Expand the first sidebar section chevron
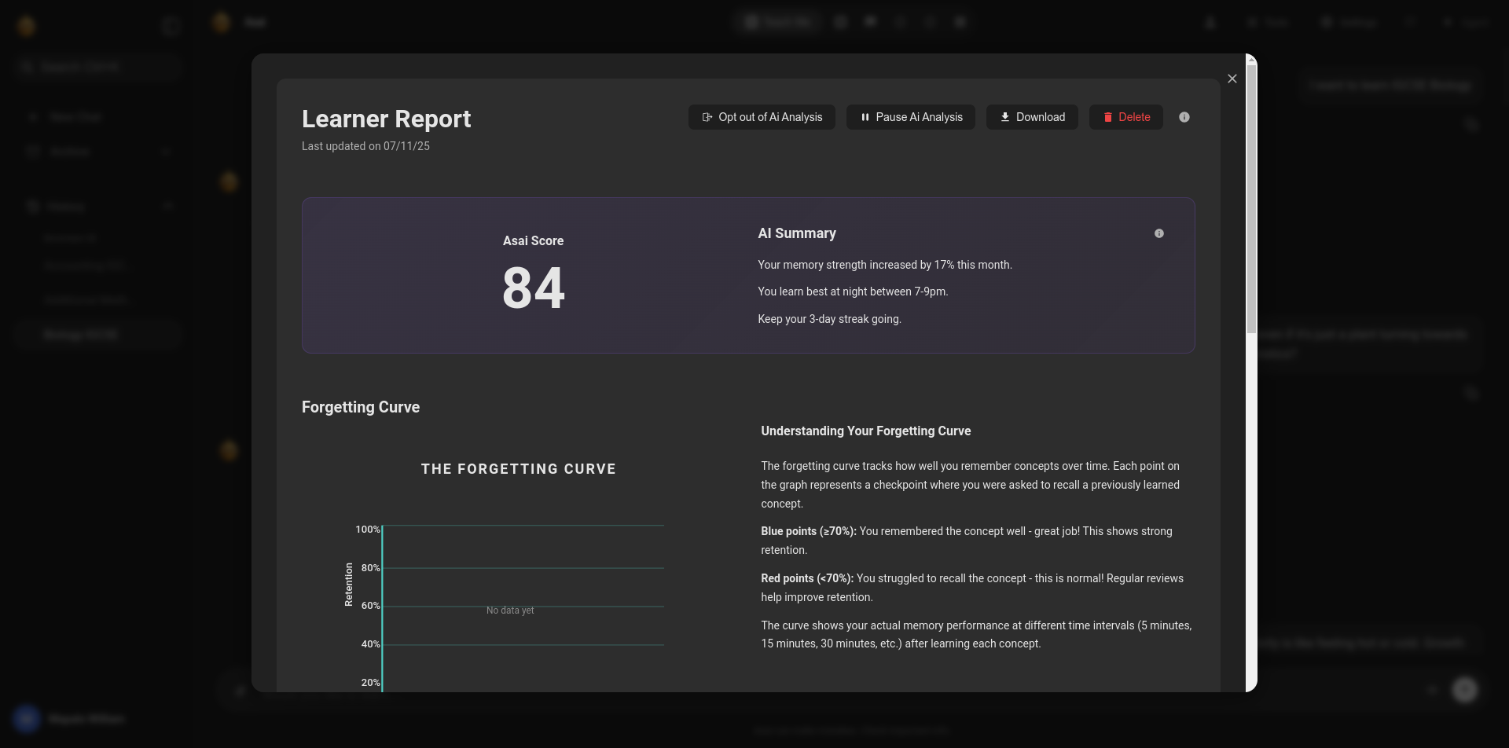 (x=166, y=151)
